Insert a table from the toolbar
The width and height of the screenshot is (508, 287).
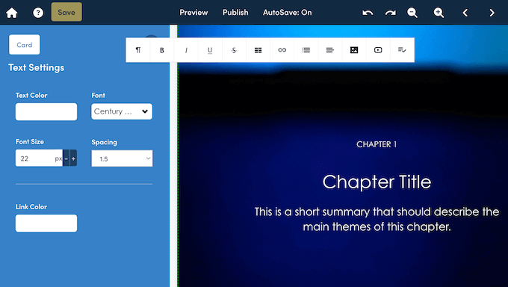[258, 50]
